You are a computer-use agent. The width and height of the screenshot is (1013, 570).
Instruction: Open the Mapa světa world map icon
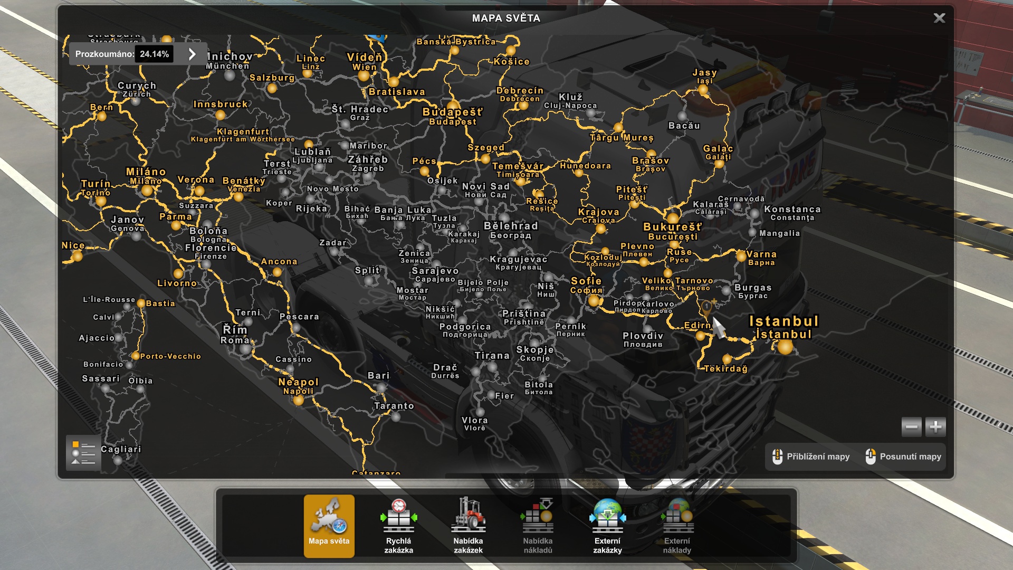click(x=329, y=525)
